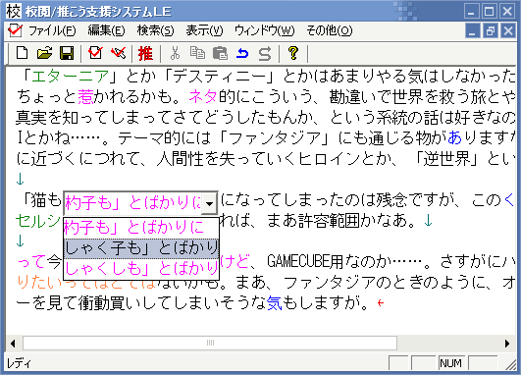
Task: Click the paste clipboard icon
Action: point(220,53)
